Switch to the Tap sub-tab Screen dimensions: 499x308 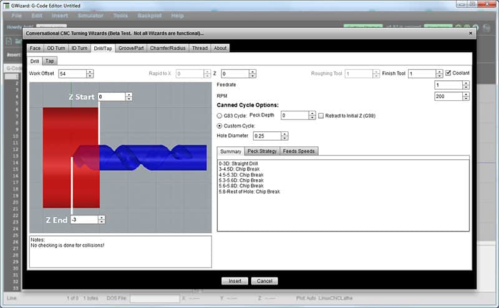(50, 61)
